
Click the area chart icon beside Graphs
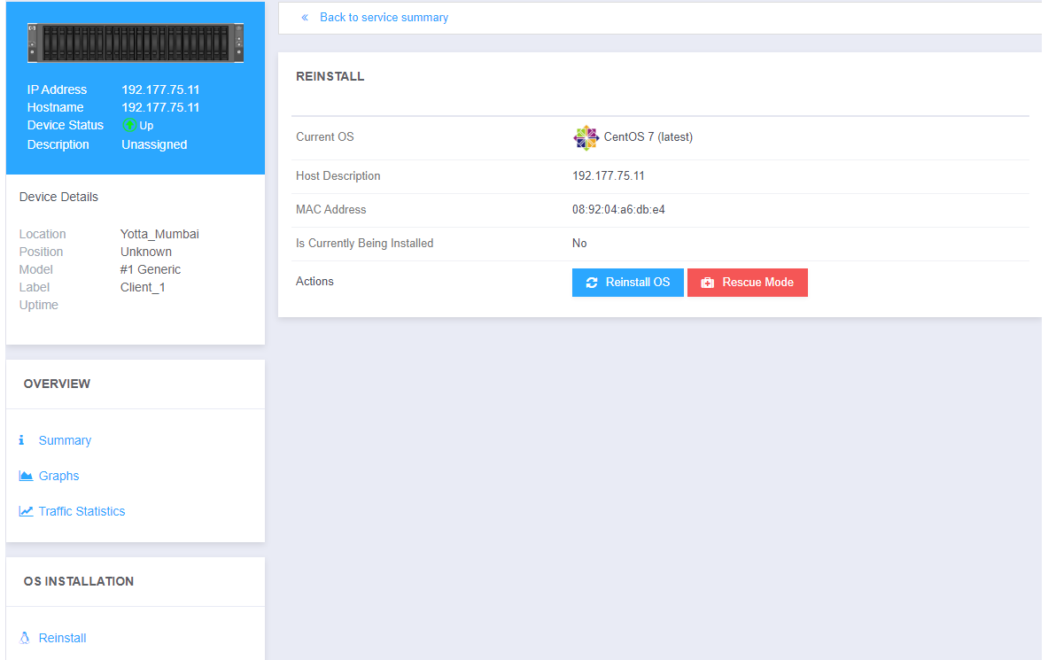coord(26,476)
